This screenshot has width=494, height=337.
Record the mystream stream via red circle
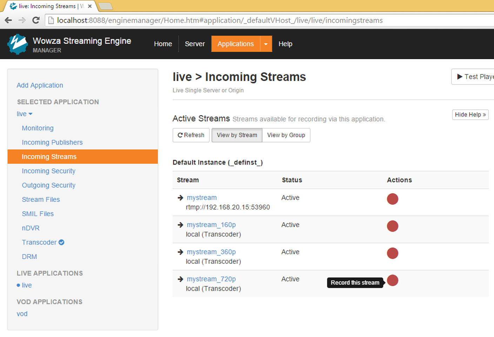point(392,199)
